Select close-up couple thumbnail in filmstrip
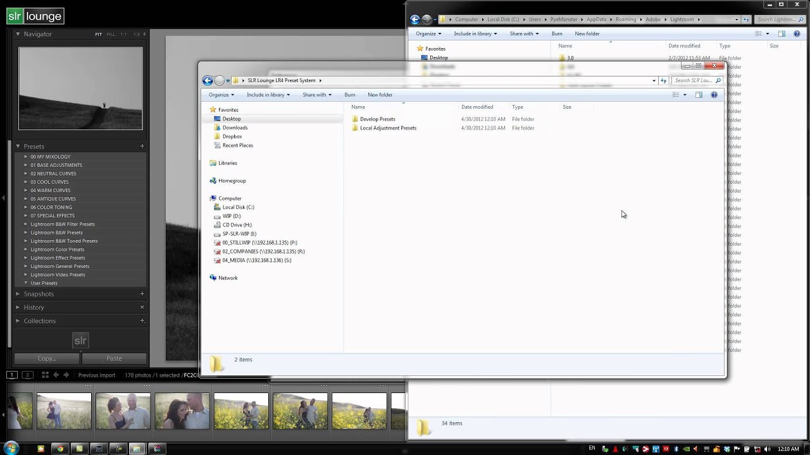810x455 pixels. [182, 411]
